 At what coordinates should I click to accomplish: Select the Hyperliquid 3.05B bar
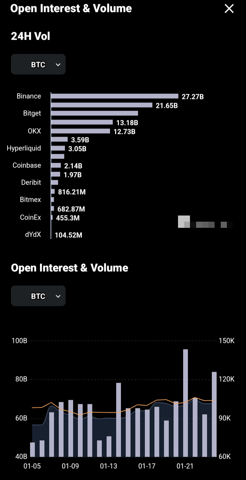pos(58,148)
